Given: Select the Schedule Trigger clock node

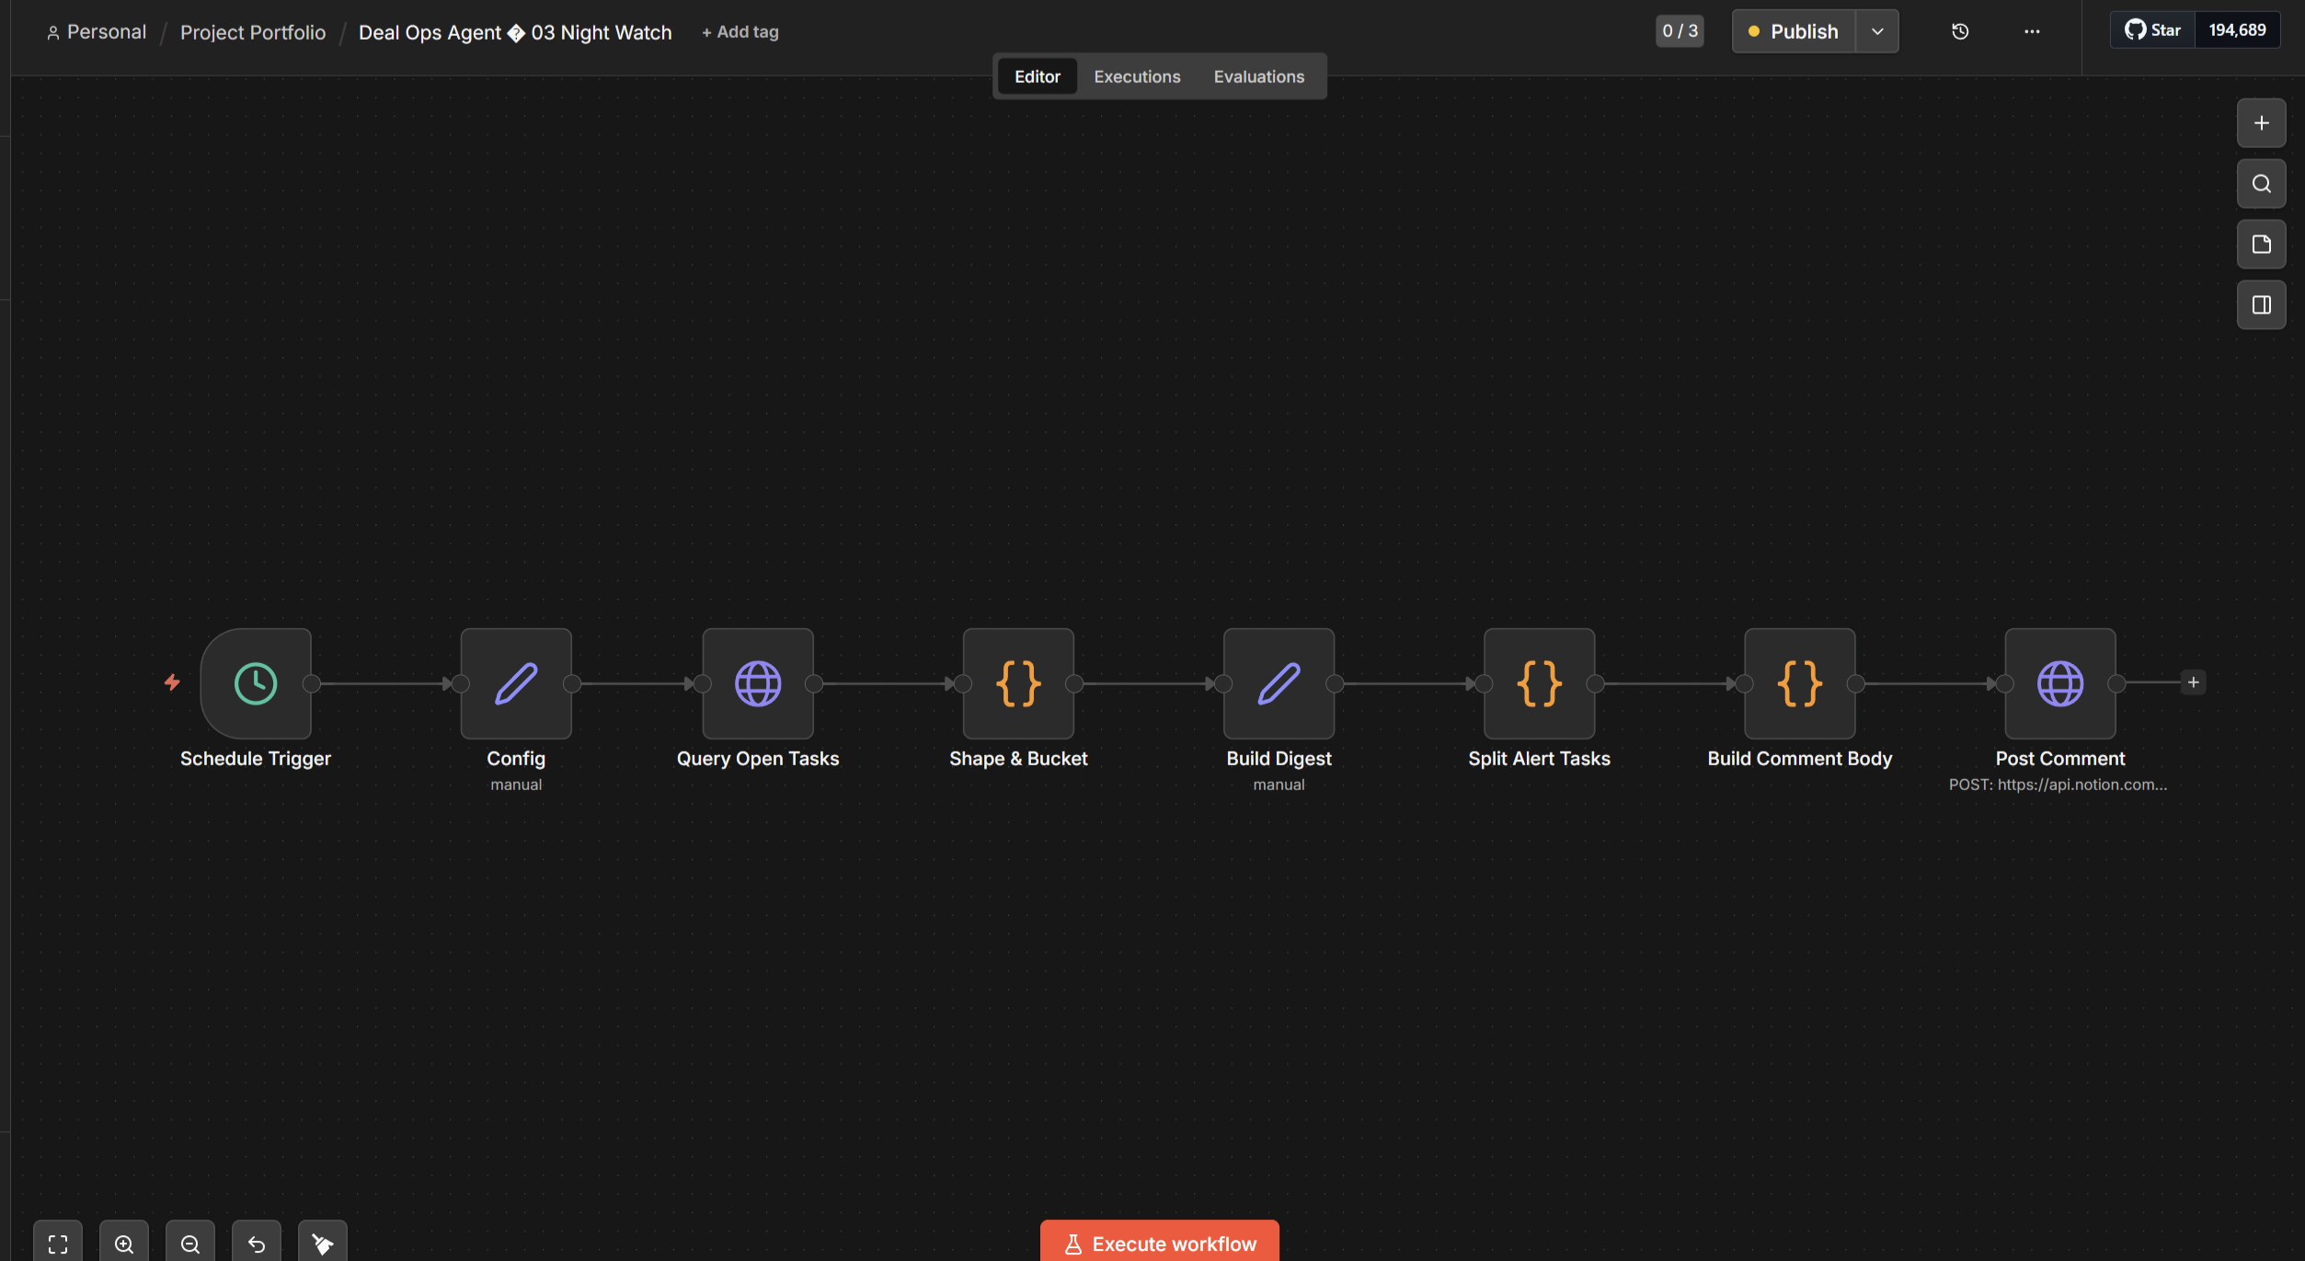Looking at the screenshot, I should pos(256,683).
